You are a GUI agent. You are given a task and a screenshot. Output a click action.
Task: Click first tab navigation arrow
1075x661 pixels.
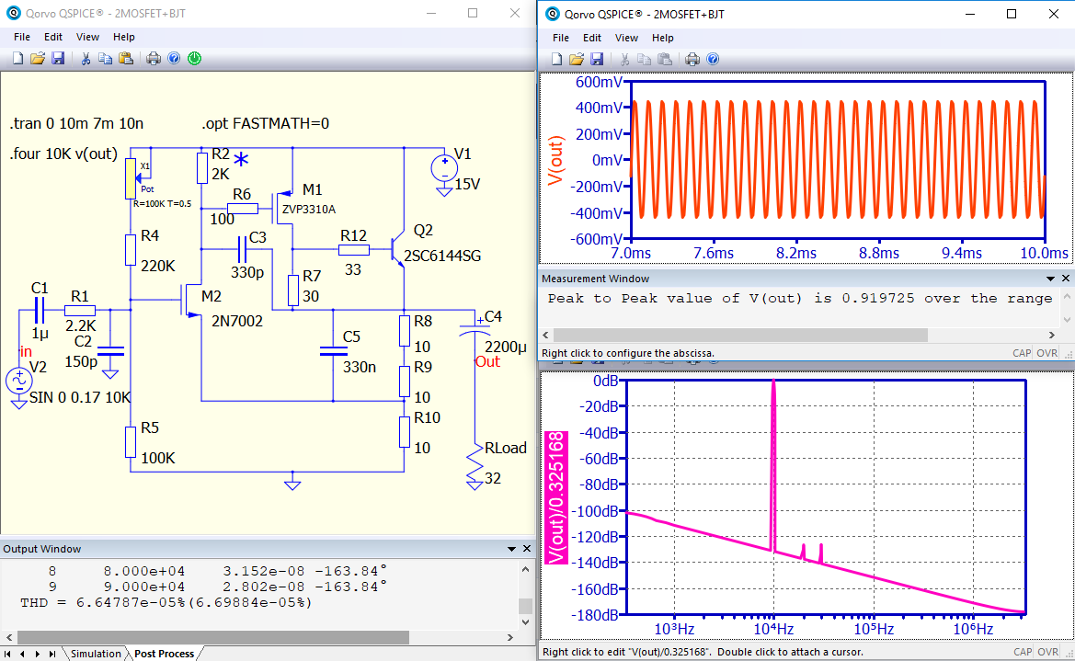click(7, 655)
